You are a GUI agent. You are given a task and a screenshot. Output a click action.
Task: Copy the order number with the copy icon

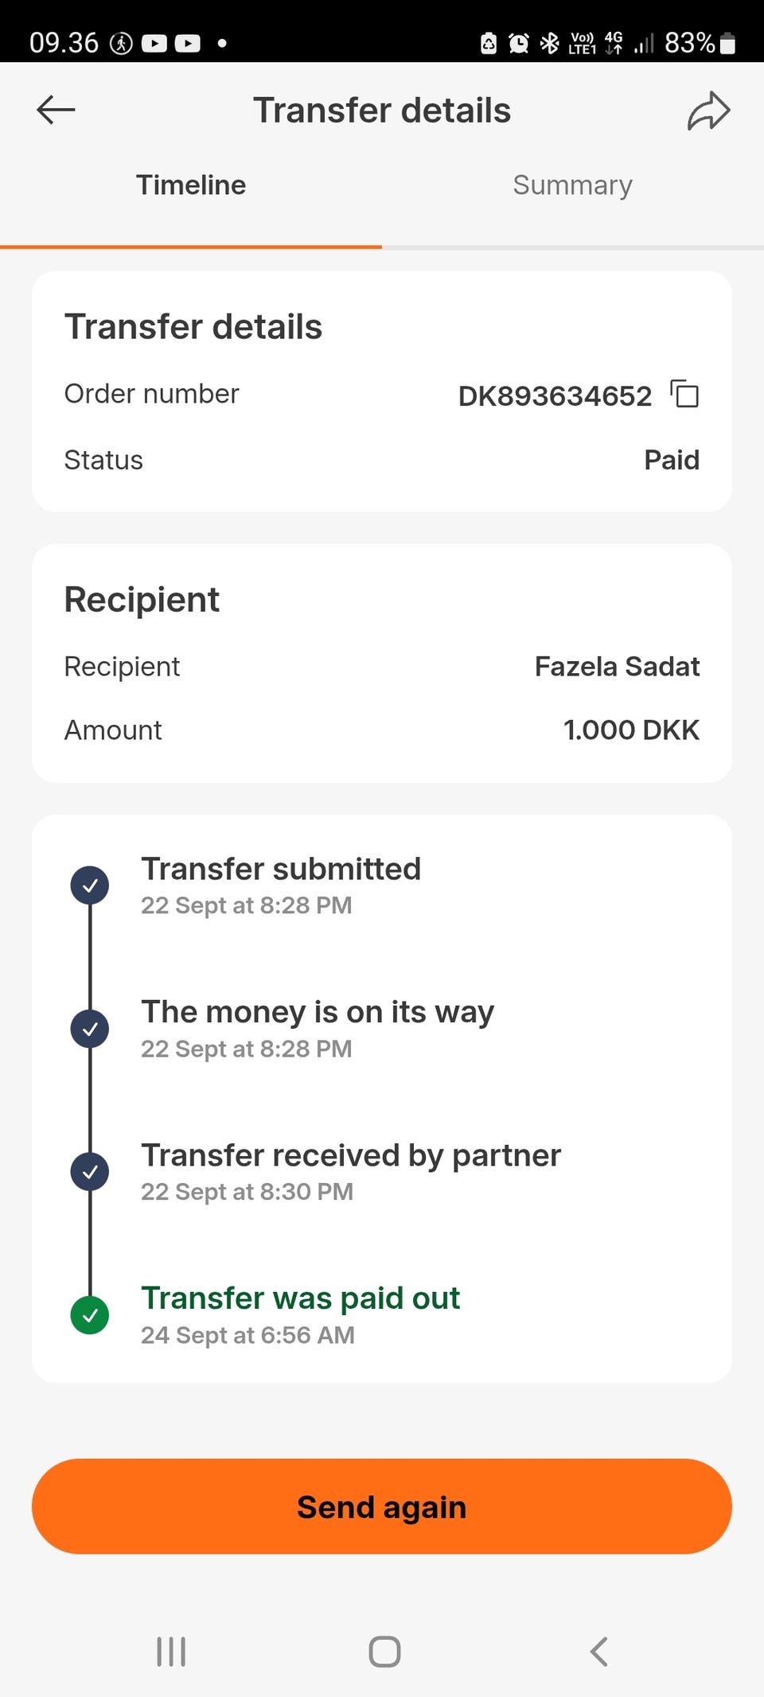pyautogui.click(x=684, y=394)
